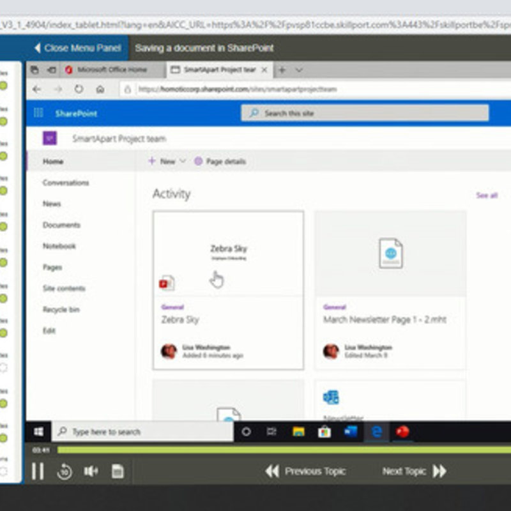The image size is (511, 511).
Task: Open the SharePoint app launcher grid
Action: pos(38,113)
